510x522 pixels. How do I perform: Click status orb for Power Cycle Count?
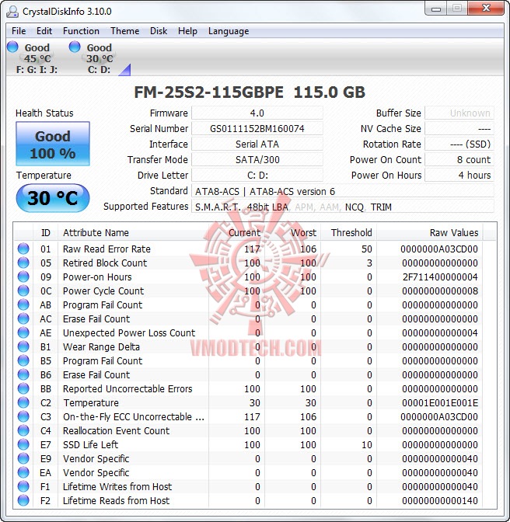[23, 291]
